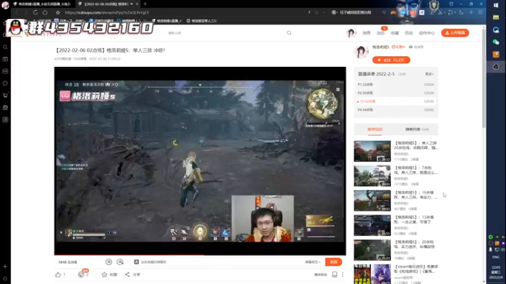This screenshot has height=284, width=506.
Task: Open 消息 in site header
Action: pyautogui.click(x=366, y=33)
